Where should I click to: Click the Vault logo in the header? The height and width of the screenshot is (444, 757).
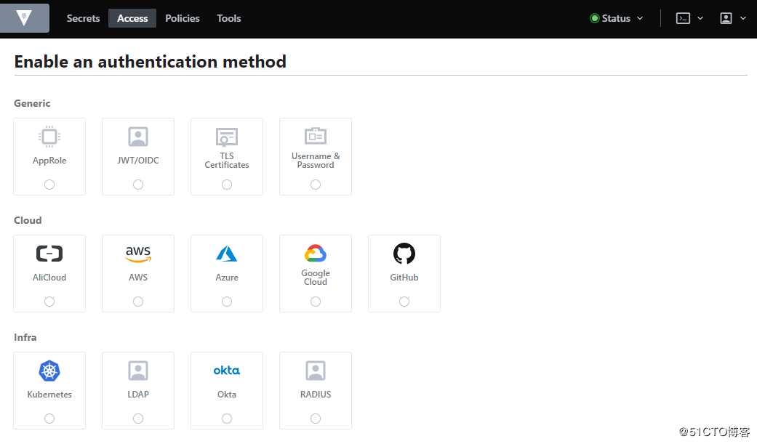pos(24,18)
